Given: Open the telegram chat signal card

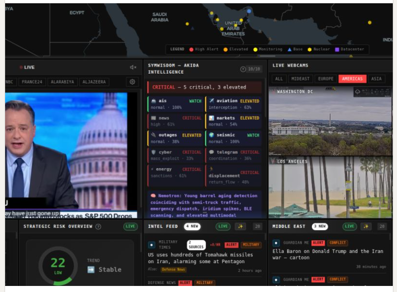Looking at the screenshot, I should click(x=234, y=155).
